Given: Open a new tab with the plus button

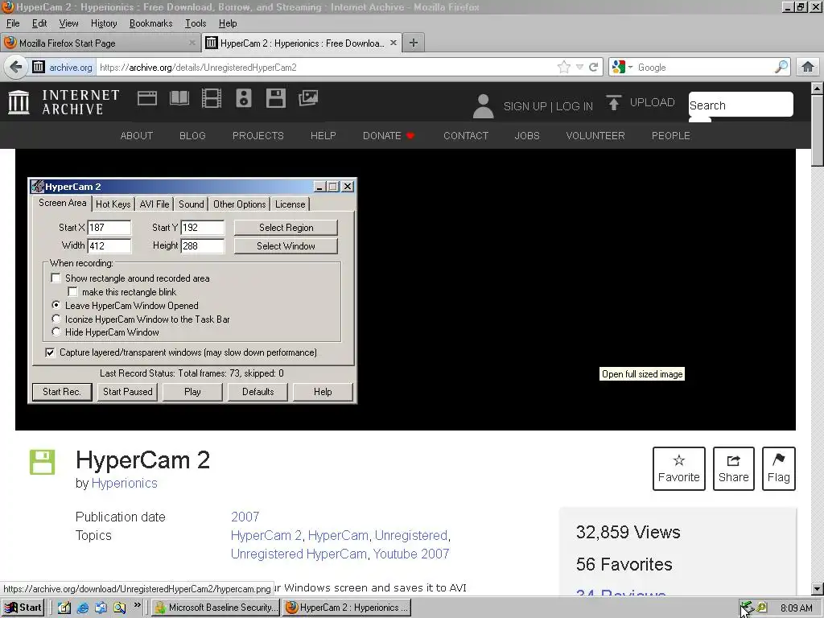Looking at the screenshot, I should point(414,43).
